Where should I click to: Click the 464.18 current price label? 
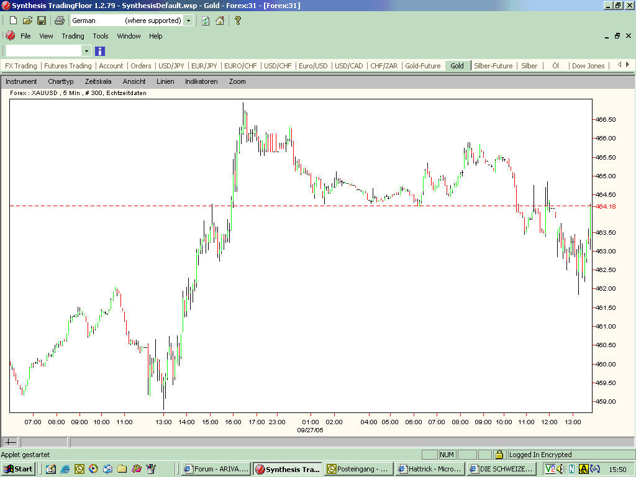pyautogui.click(x=606, y=206)
